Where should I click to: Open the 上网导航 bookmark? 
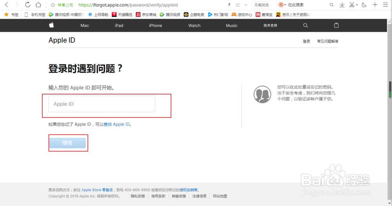(98, 15)
